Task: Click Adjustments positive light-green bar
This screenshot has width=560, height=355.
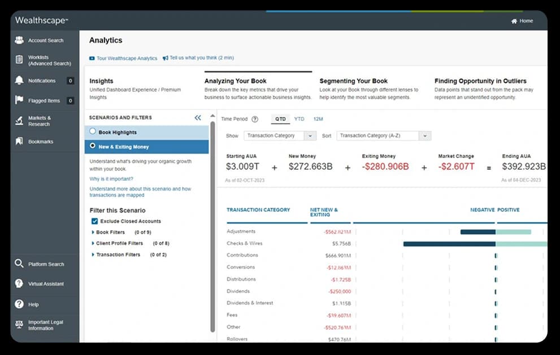Action: click(x=514, y=232)
